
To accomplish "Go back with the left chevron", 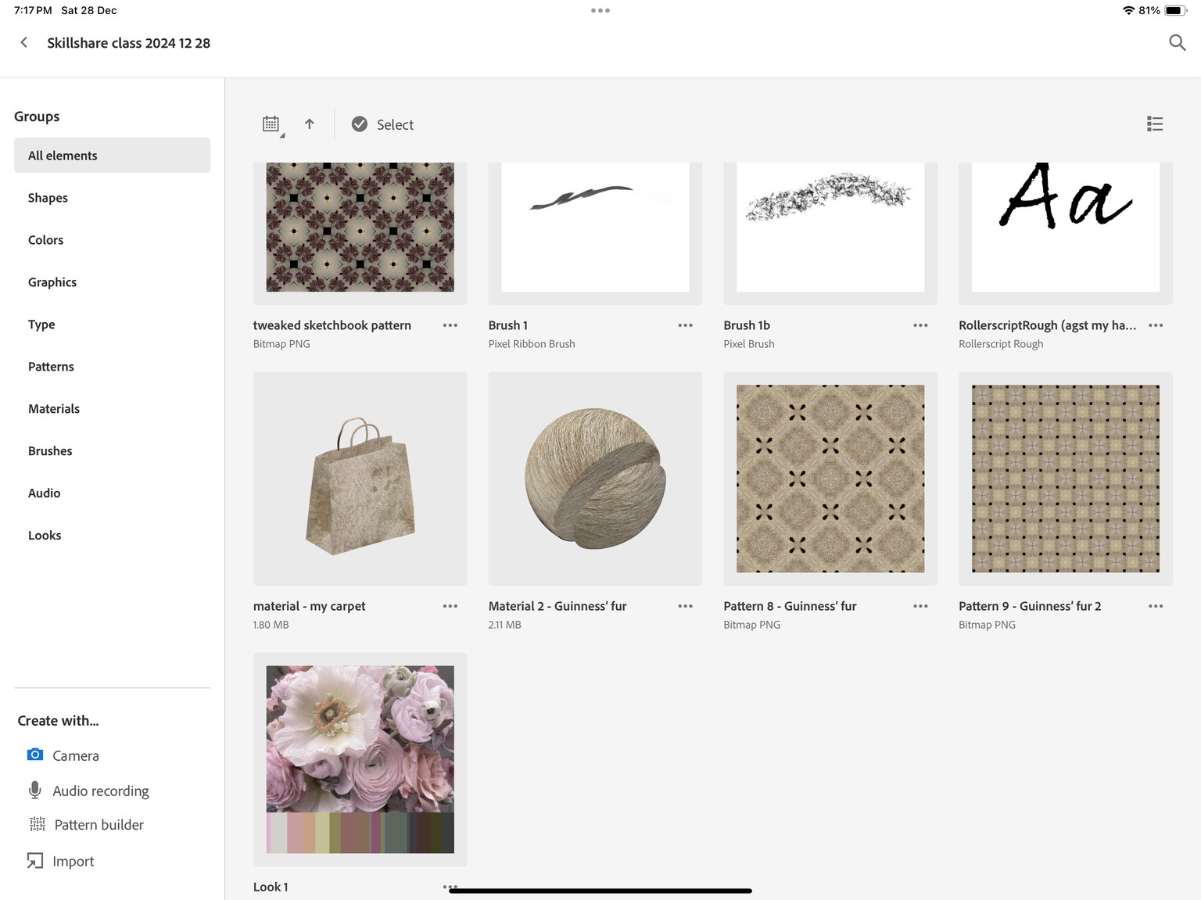I will (x=24, y=42).
